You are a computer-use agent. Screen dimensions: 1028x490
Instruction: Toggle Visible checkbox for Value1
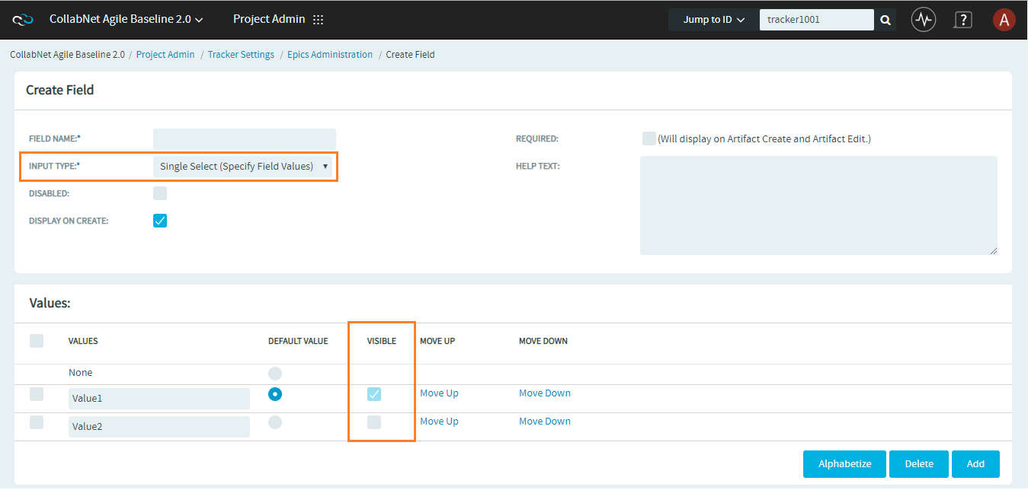(x=374, y=394)
